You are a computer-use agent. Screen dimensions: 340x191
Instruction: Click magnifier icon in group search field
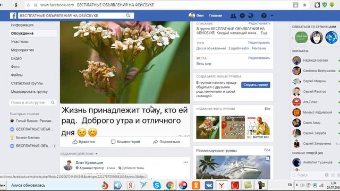point(53,102)
